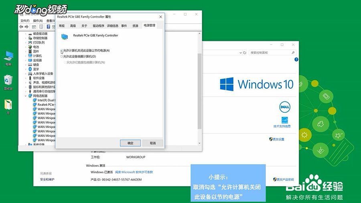The height and width of the screenshot is (203, 361).
Task: Click the Back arrow in Device Manager toolbar
Action: pyautogui.click(x=21, y=27)
